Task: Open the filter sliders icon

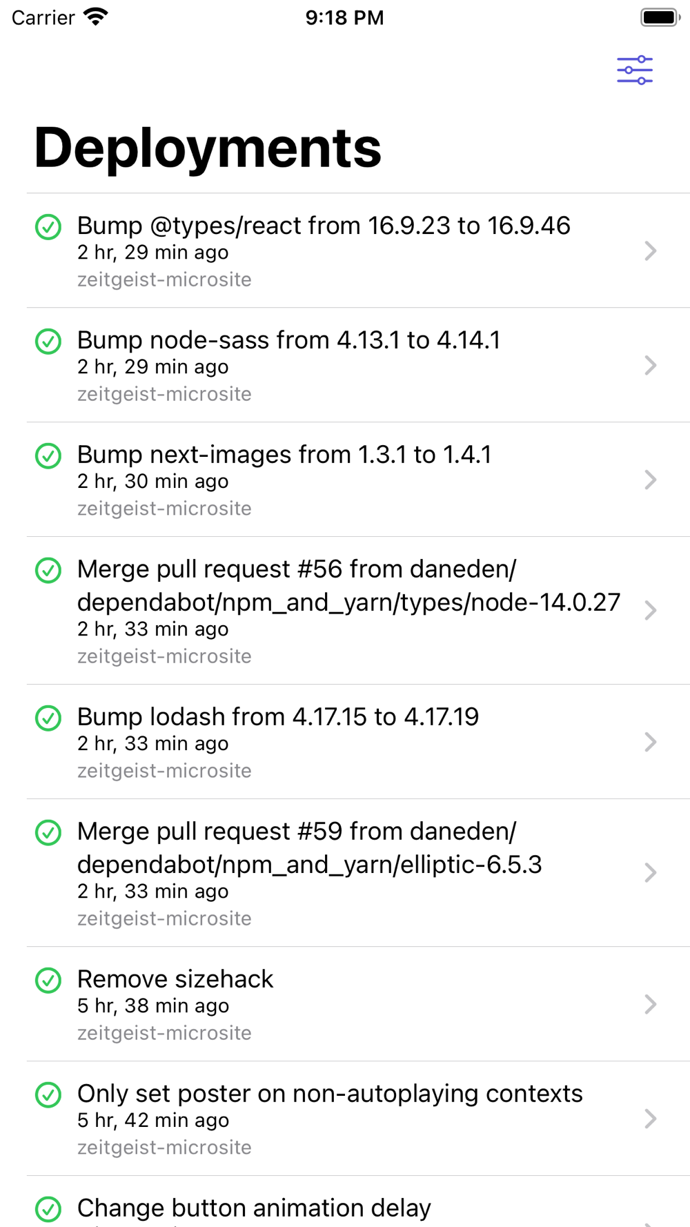Action: click(x=635, y=70)
